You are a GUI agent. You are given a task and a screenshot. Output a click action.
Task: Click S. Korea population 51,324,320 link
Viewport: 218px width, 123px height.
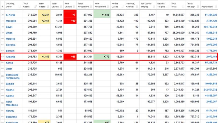211,15
